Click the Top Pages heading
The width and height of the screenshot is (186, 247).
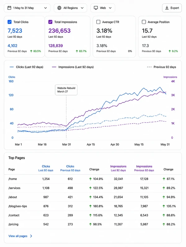pos(17,158)
